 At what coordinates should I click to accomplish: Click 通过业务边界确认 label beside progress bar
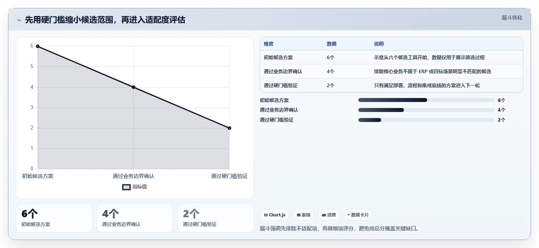279,110
